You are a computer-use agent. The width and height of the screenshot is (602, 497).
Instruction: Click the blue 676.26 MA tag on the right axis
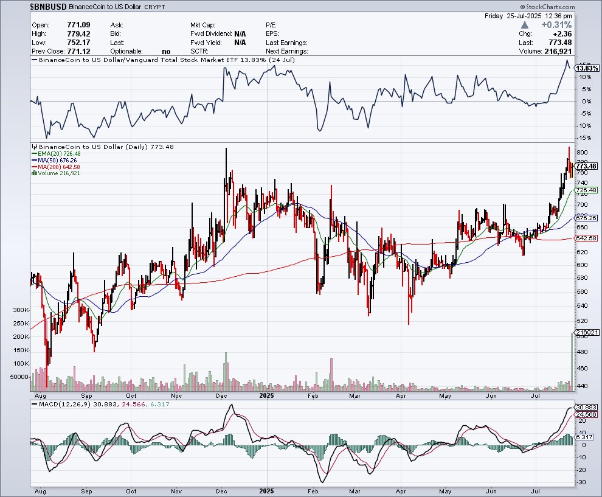tap(586, 218)
